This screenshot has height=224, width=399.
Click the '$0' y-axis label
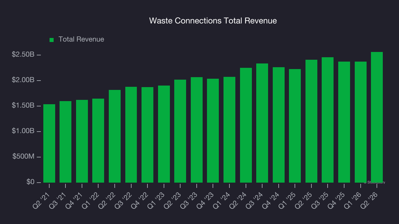click(x=31, y=182)
